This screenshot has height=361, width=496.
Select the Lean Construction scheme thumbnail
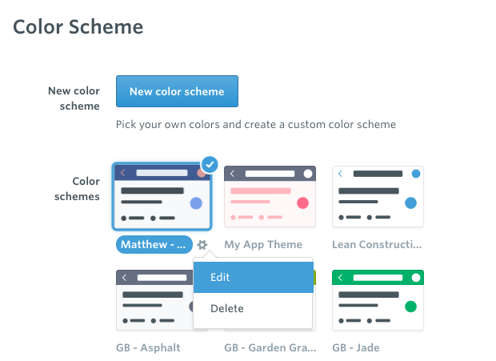(378, 196)
